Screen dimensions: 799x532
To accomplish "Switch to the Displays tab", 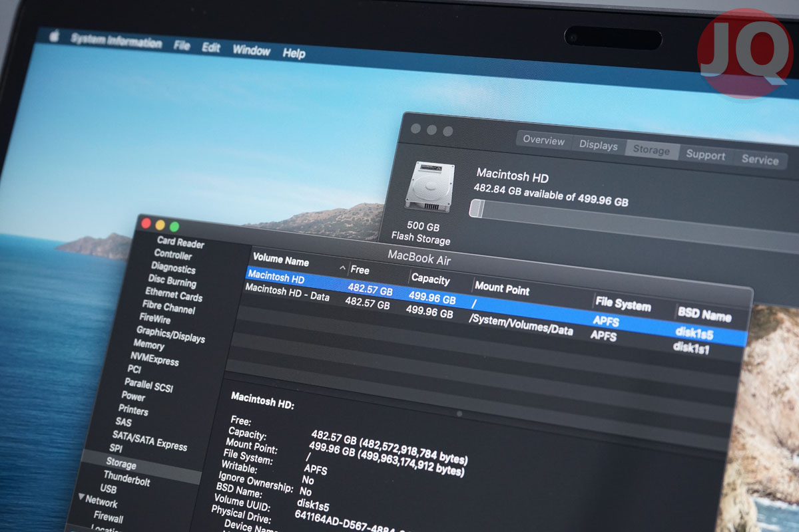I will click(x=598, y=146).
